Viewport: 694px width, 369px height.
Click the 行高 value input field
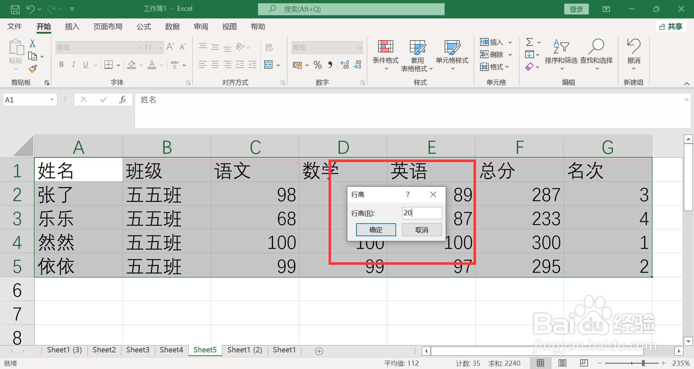pyautogui.click(x=422, y=213)
